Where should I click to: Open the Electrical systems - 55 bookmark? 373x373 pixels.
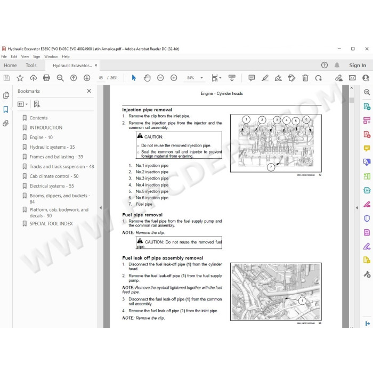coord(52,186)
